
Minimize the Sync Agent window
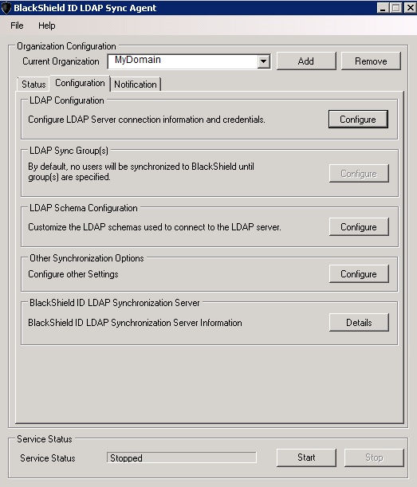(x=383, y=8)
